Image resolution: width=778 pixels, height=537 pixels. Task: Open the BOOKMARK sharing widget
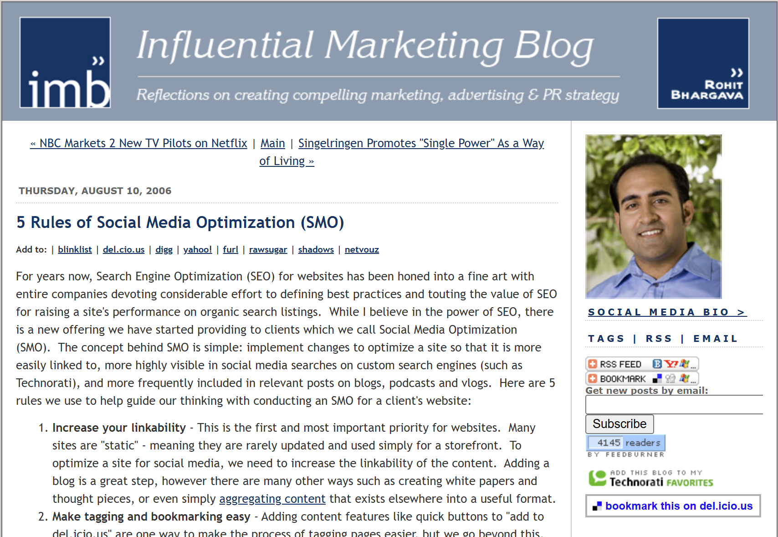tap(642, 378)
